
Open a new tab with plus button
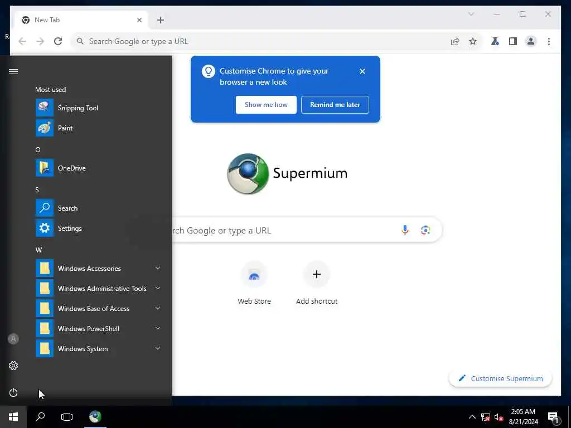point(161,20)
